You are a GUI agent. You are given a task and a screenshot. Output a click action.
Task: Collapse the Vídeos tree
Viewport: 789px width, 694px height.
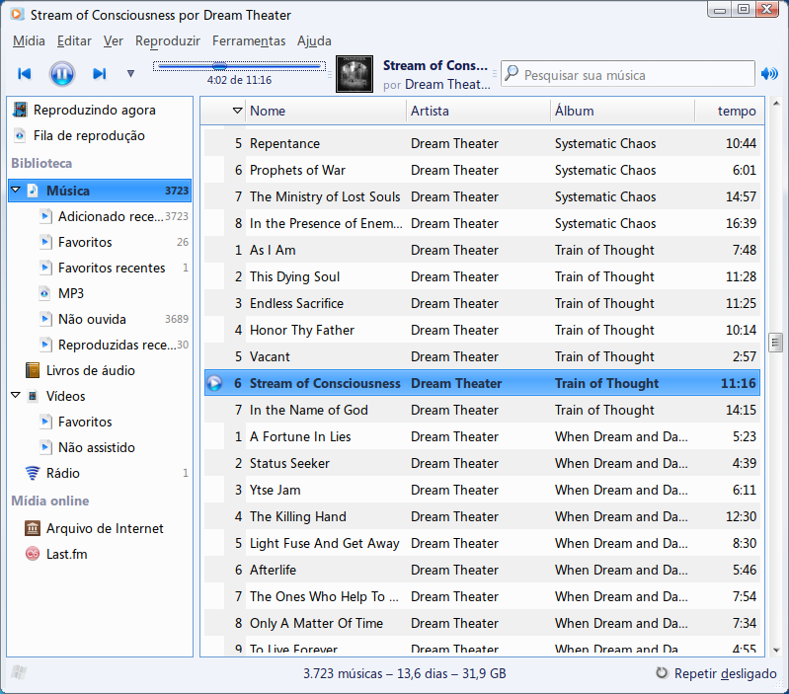[16, 395]
